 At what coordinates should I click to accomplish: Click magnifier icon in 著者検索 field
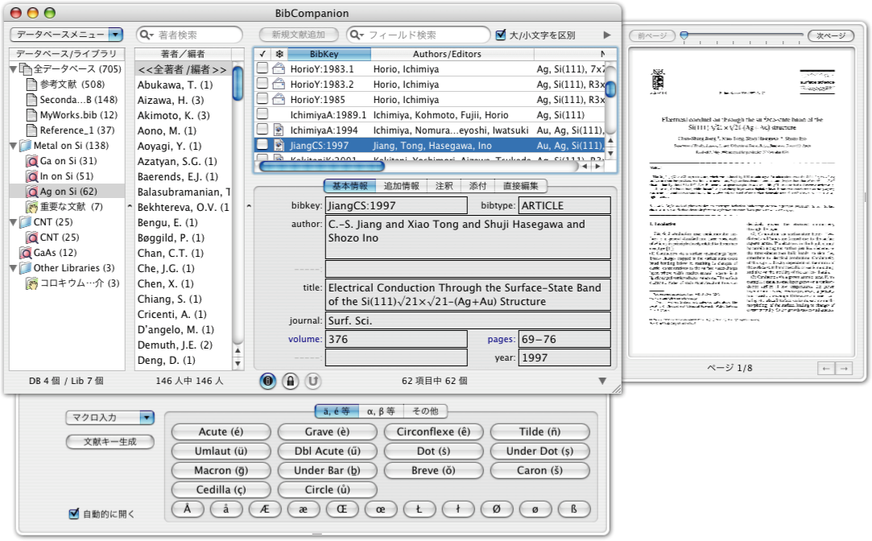click(x=147, y=35)
